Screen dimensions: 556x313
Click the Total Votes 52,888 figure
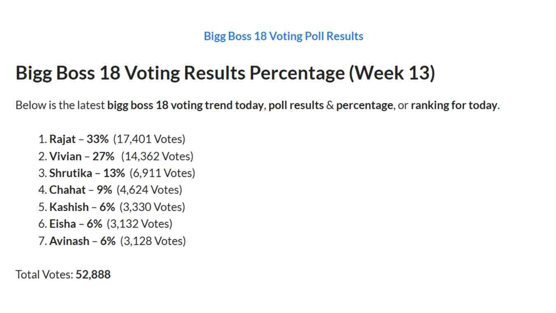click(x=93, y=275)
